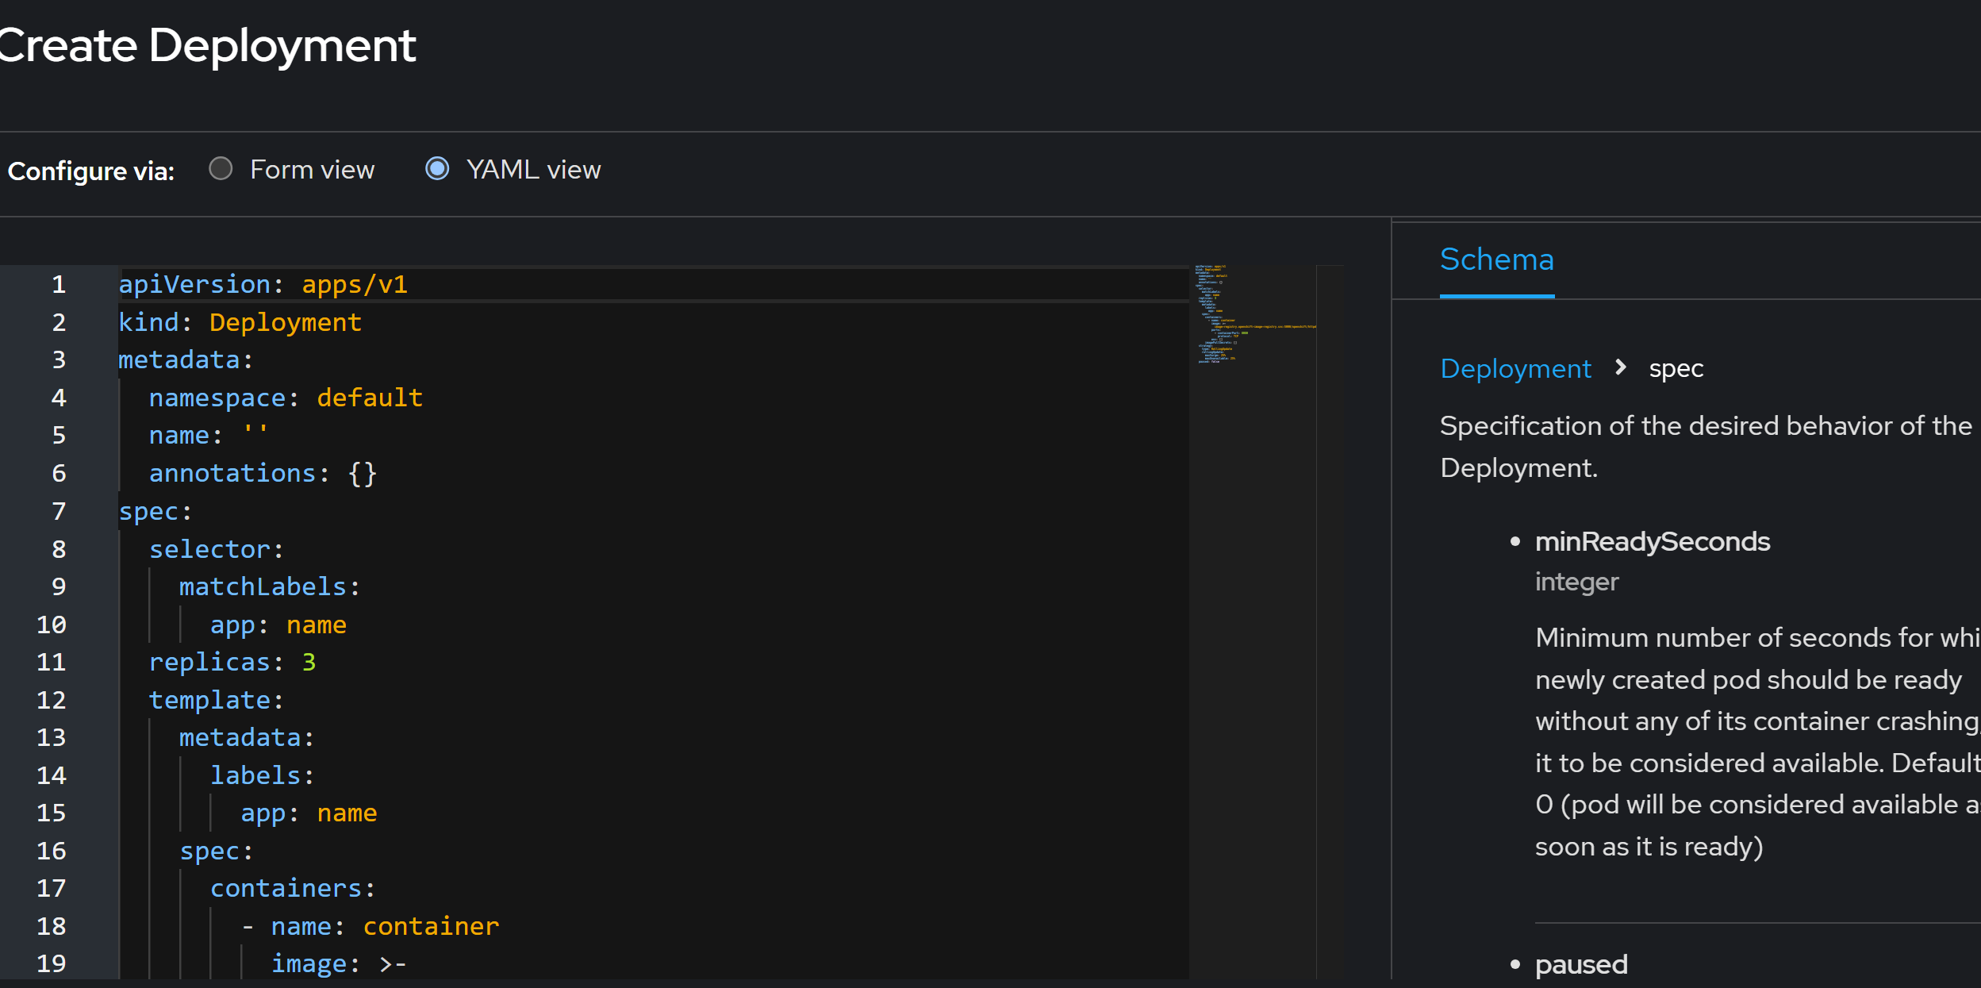Click the spec breadcrumb item

click(x=1676, y=369)
